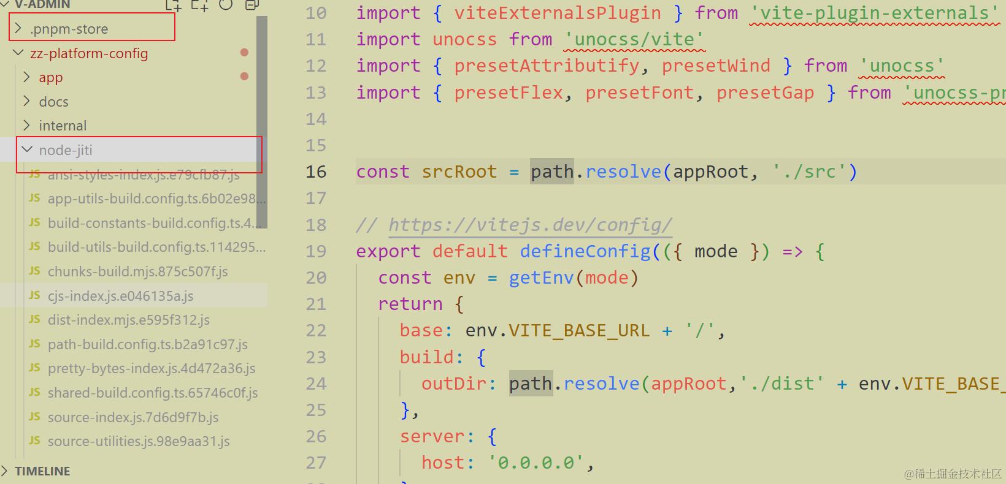Click the server property on line 26

point(432,436)
